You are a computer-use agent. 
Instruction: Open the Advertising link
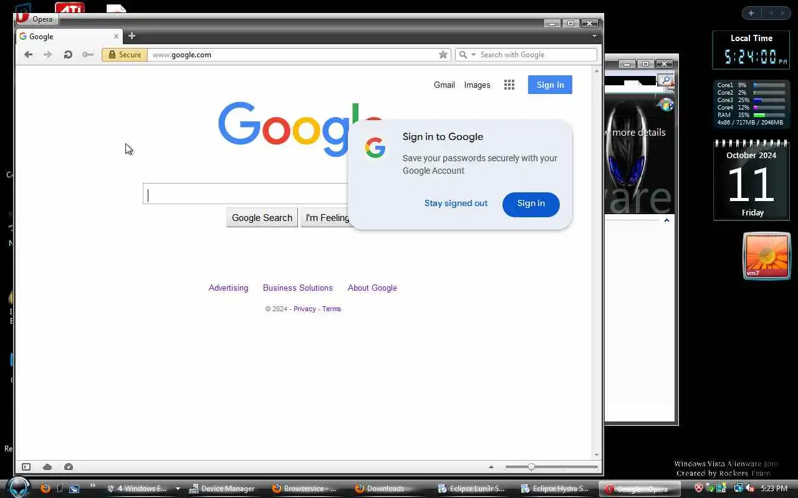click(x=228, y=288)
